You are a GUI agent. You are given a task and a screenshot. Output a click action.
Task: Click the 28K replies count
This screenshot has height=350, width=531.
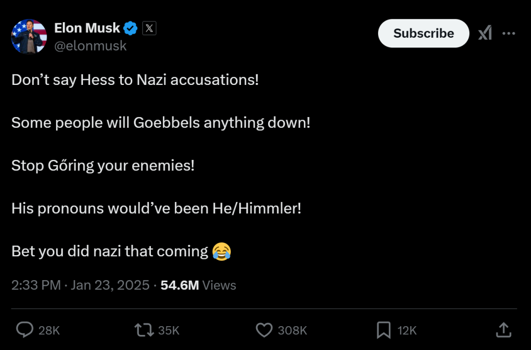[49, 330]
